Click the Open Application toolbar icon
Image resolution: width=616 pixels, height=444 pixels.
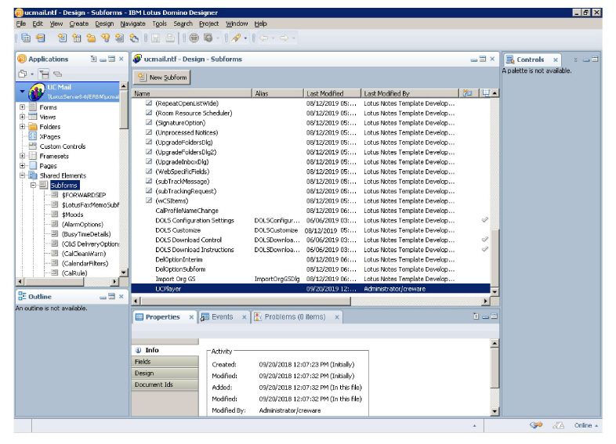coord(27,38)
